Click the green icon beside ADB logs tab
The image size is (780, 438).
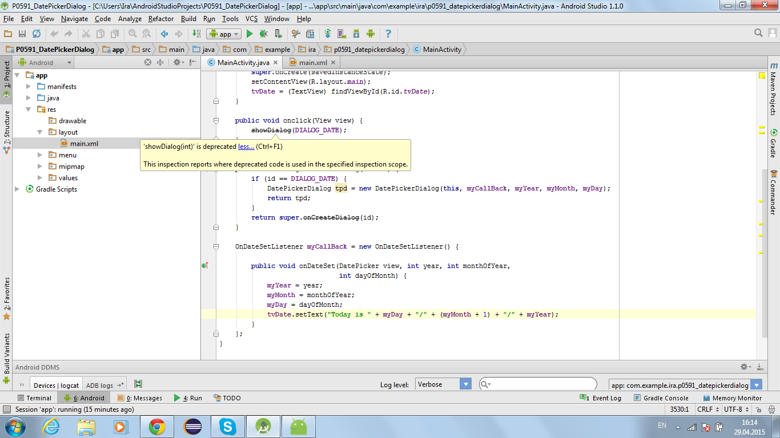(x=138, y=384)
